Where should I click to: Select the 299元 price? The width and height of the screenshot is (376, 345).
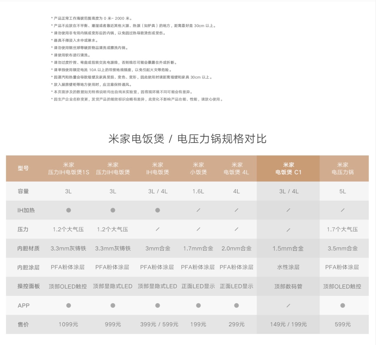point(237,324)
